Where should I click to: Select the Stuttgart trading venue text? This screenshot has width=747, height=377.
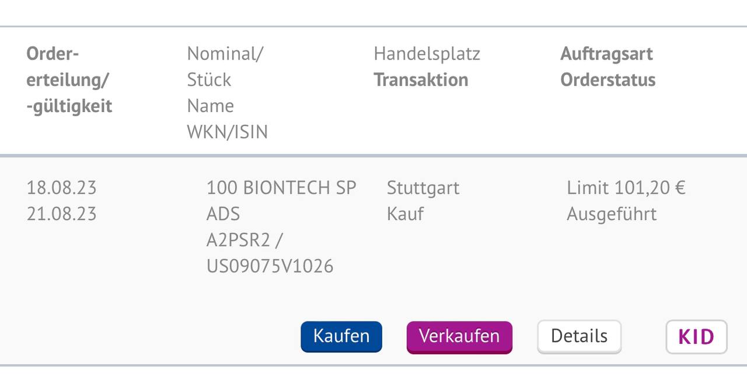coord(423,188)
